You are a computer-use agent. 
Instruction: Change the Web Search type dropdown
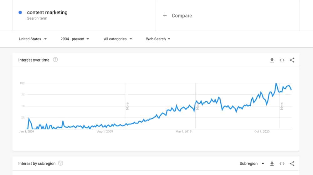[x=158, y=39]
